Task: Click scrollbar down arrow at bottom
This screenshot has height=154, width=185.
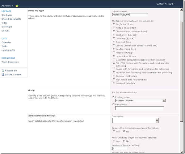Action: 181,152
